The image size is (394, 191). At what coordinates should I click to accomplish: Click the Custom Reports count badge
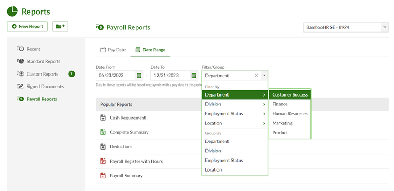pyautogui.click(x=71, y=74)
